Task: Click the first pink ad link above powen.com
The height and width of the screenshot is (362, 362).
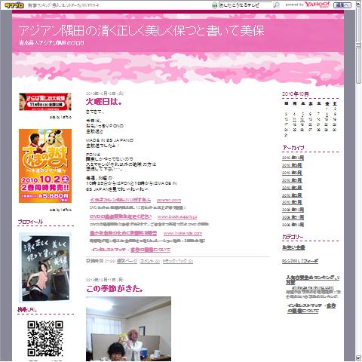Action: point(120,200)
